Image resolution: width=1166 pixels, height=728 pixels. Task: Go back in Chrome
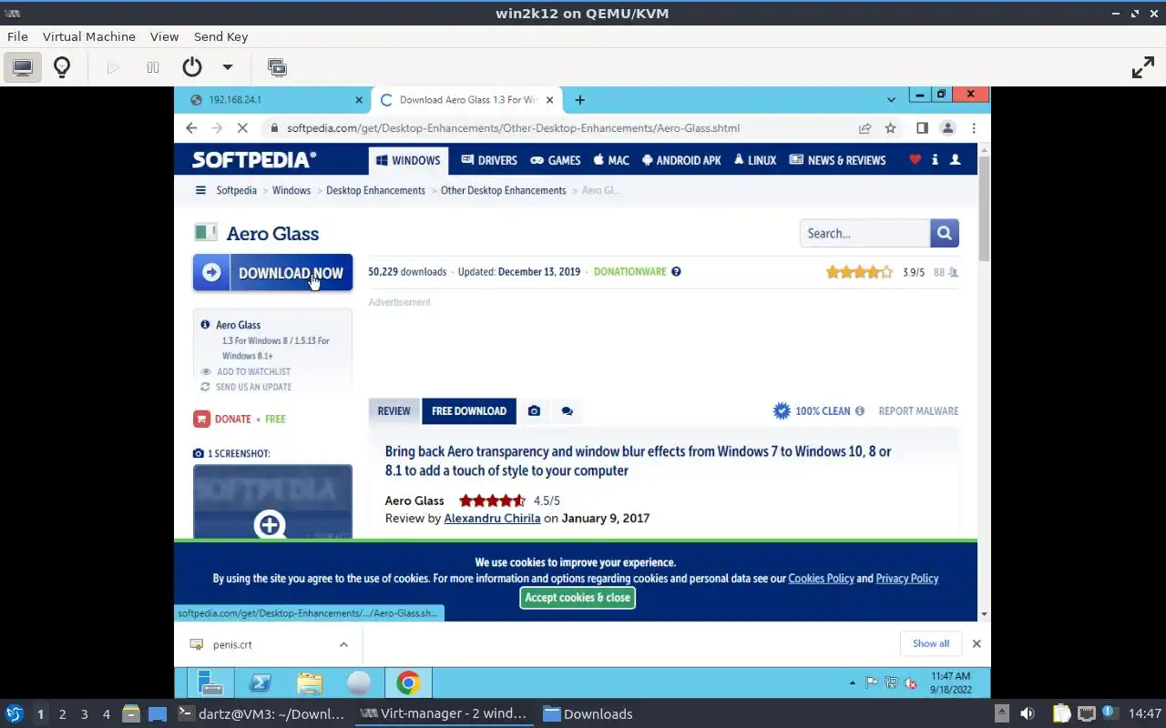tap(191, 128)
